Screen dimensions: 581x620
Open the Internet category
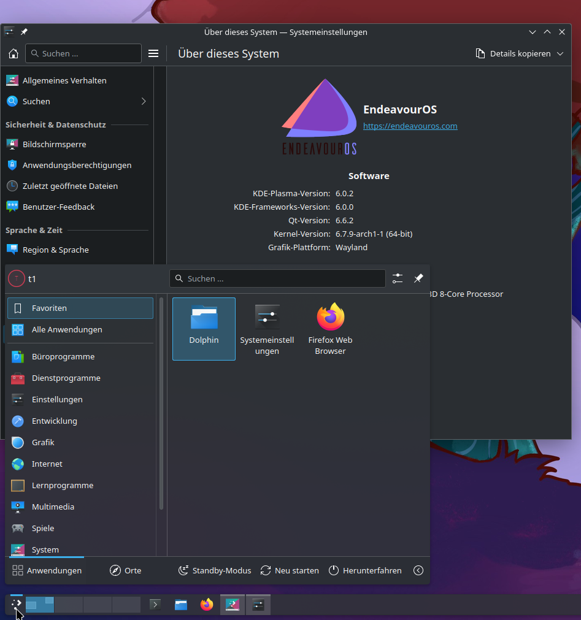pyautogui.click(x=80, y=464)
